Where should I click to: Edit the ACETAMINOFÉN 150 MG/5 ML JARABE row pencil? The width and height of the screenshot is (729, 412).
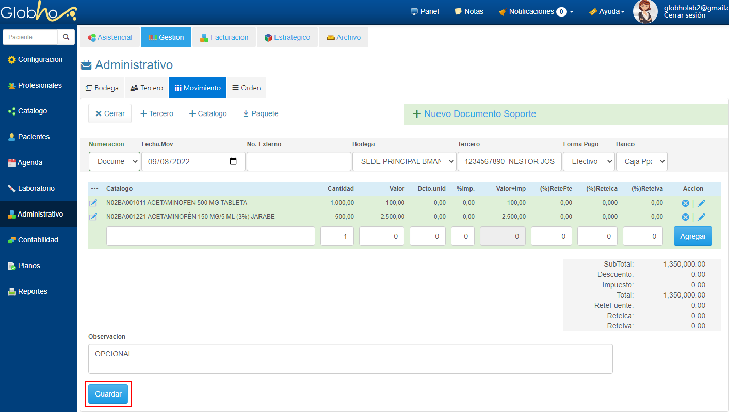click(x=701, y=217)
